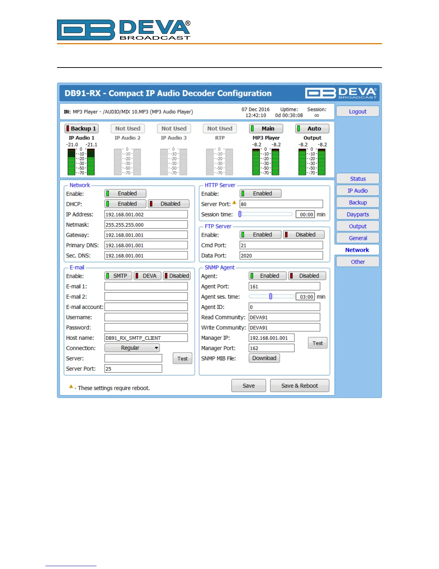439x569 pixels.
Task: Click the Sec. DNS field
Action: pyautogui.click(x=146, y=256)
